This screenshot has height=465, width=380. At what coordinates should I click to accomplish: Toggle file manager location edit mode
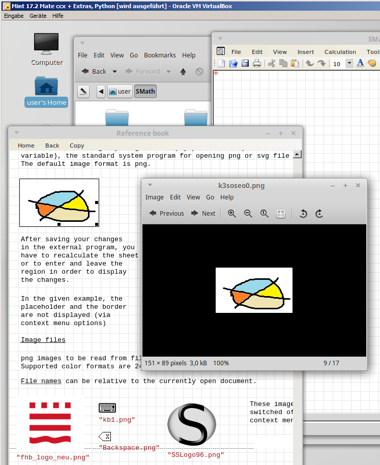point(83,92)
